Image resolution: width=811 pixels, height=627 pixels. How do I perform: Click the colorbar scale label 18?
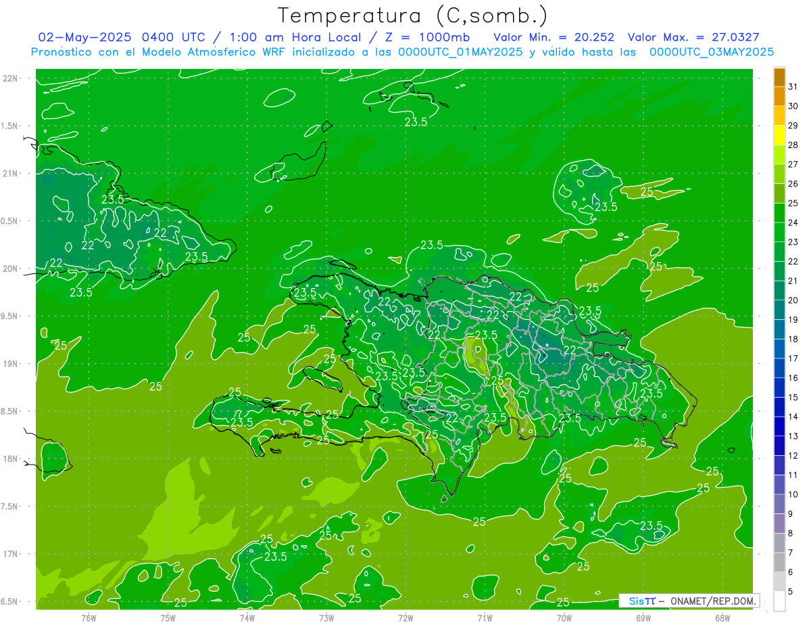click(793, 340)
